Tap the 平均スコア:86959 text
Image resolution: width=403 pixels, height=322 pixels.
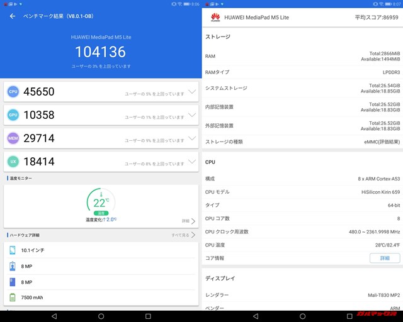point(377,18)
